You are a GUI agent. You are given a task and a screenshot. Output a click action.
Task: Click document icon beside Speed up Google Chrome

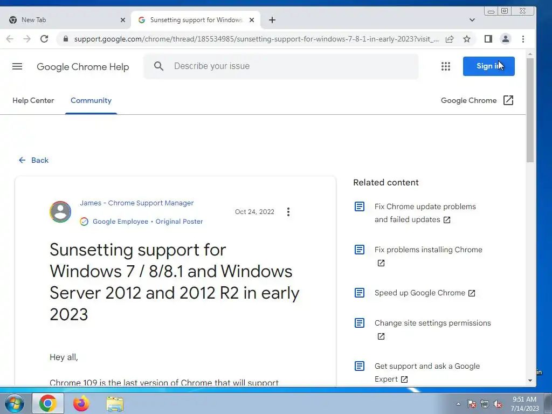[360, 293]
